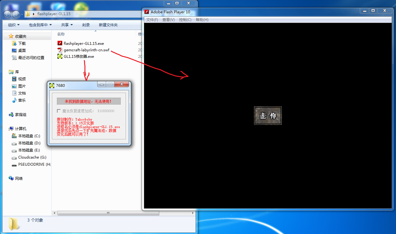Open the Cloudcache (G:) drive
This screenshot has height=234, width=396.
(x=32, y=157)
